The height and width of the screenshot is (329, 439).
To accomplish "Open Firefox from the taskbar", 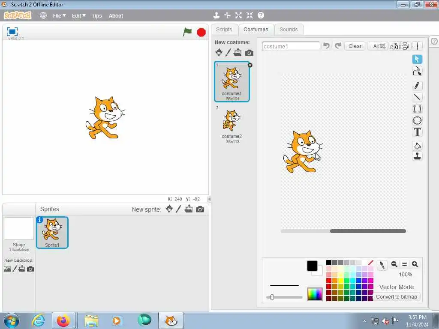I will click(63, 320).
